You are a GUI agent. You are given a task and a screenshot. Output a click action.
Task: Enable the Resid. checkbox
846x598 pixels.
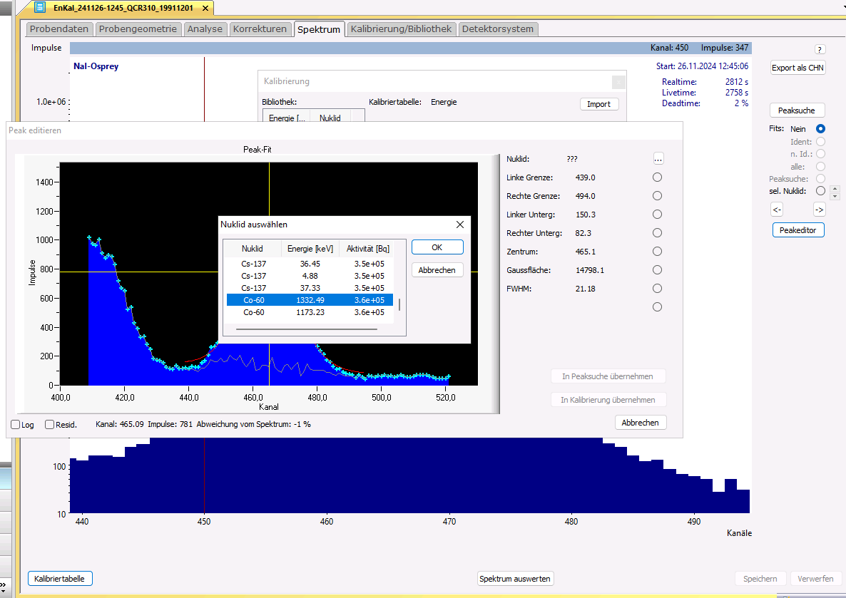point(50,425)
